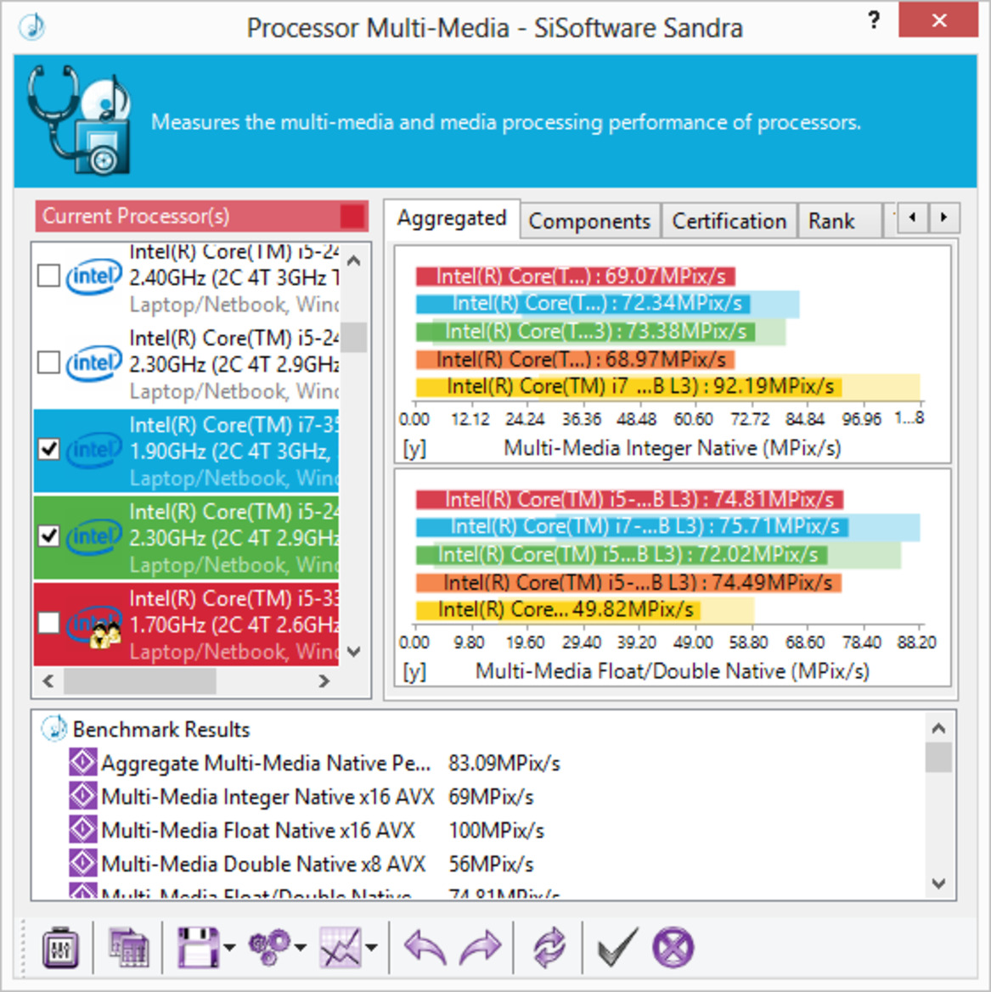The height and width of the screenshot is (992, 991).
Task: Click the processor list scroll right arrow
Action: tap(324, 681)
